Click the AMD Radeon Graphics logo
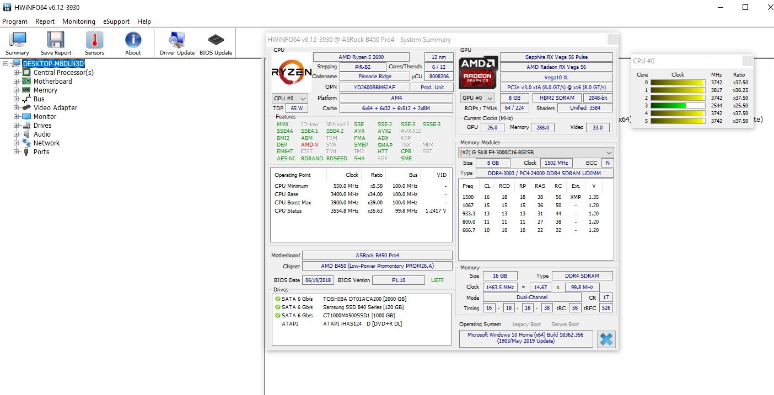Viewport: 774px width, 395px height. [x=477, y=72]
